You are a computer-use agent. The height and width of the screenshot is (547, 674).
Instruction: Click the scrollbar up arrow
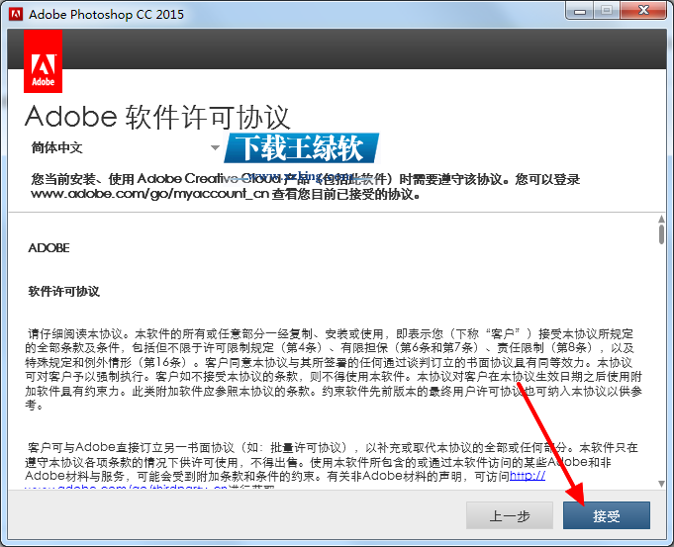[x=661, y=220]
